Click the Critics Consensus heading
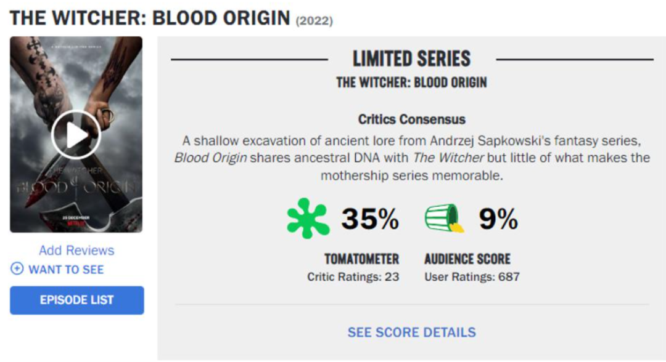The height and width of the screenshot is (362, 666). [411, 119]
